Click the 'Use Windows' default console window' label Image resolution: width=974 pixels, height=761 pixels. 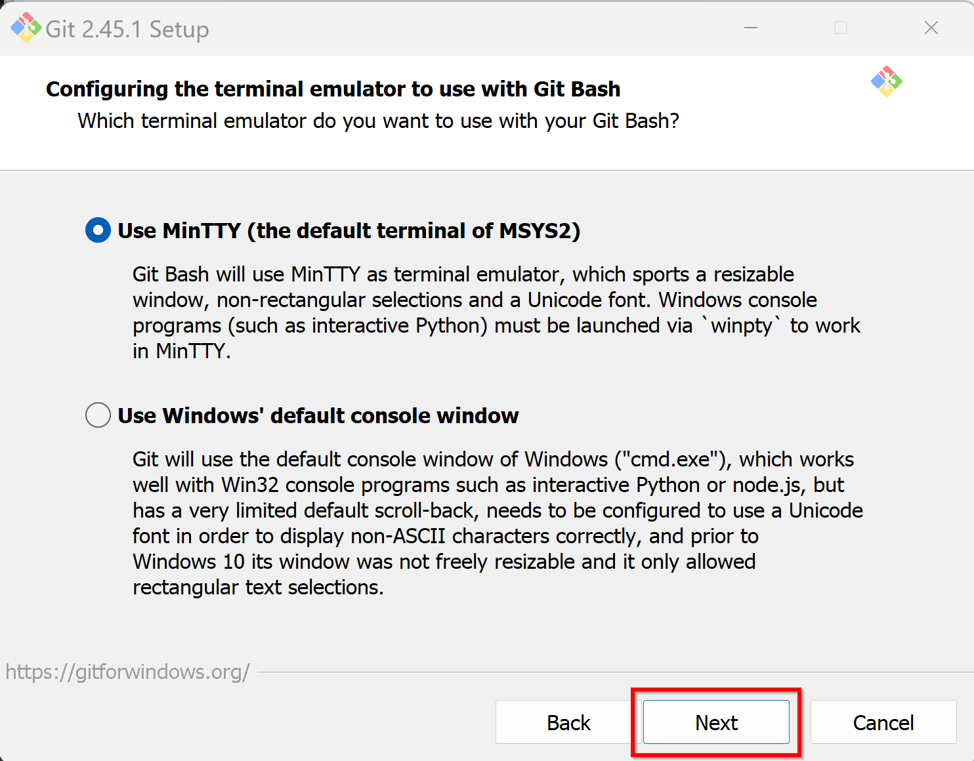pyautogui.click(x=318, y=416)
